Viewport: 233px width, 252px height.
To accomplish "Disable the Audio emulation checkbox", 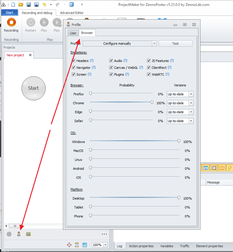I will [x=111, y=60].
